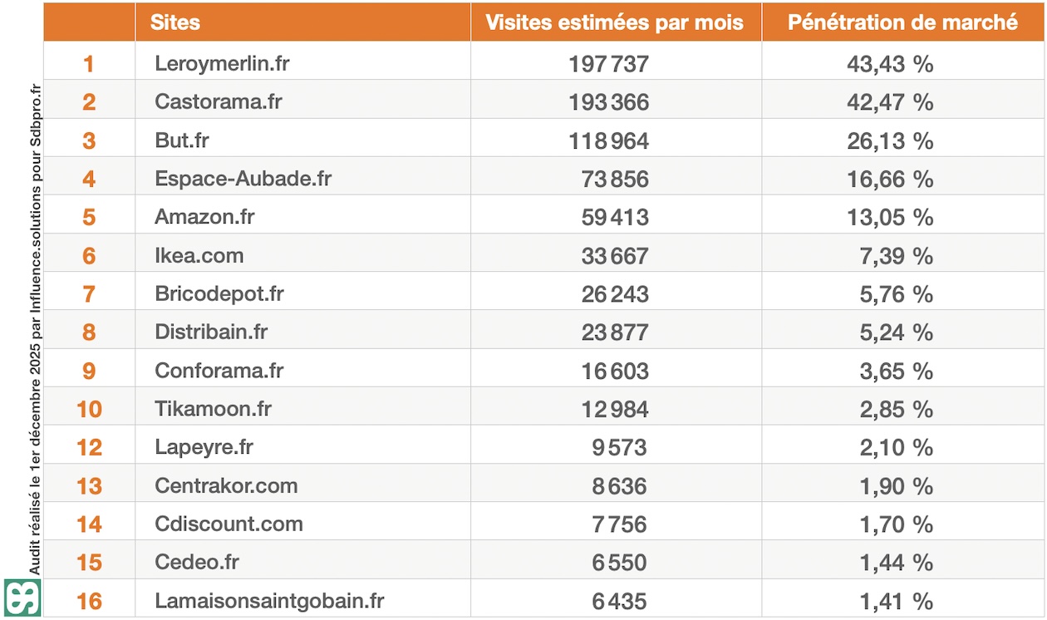Select the "Pénétration de marché" column header

pyautogui.click(x=902, y=22)
